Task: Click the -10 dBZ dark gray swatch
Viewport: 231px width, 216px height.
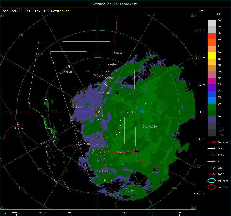Action: click(211, 133)
